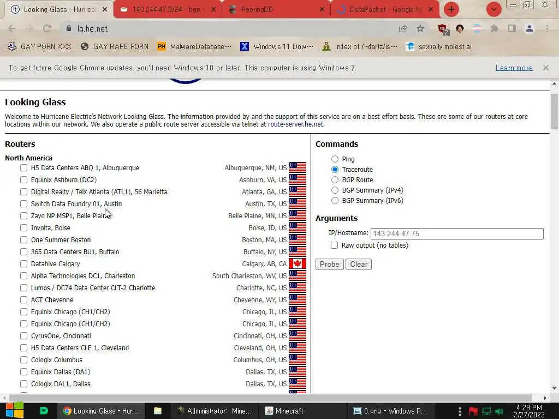Switch to 143.244.47.0/24 bgp tab

168,10
